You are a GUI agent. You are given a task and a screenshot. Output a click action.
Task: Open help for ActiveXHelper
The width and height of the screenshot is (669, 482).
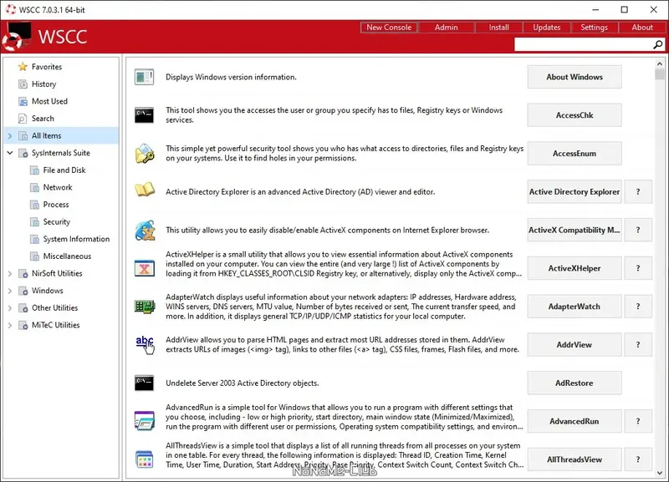[638, 268]
